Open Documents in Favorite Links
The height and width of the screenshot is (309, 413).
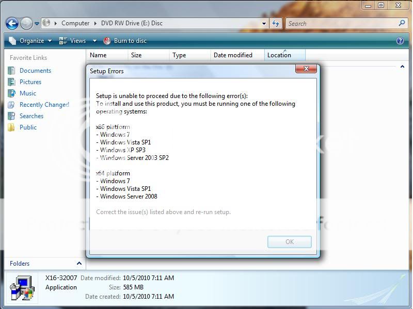35,71
